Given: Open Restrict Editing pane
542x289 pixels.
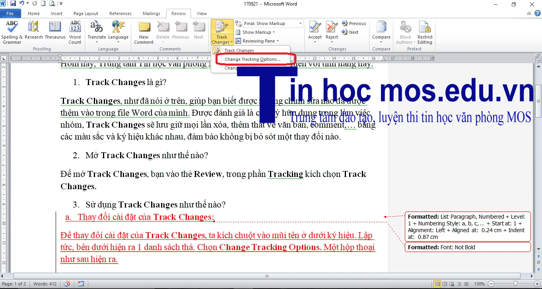Looking at the screenshot, I should [x=425, y=33].
